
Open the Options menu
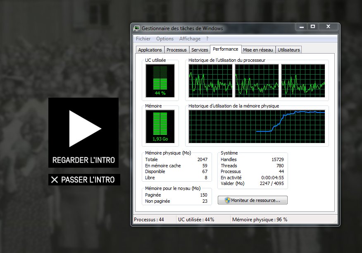(165, 39)
